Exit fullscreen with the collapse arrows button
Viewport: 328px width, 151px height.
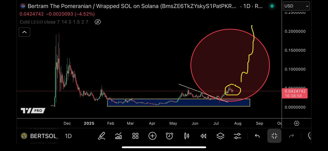(274, 136)
